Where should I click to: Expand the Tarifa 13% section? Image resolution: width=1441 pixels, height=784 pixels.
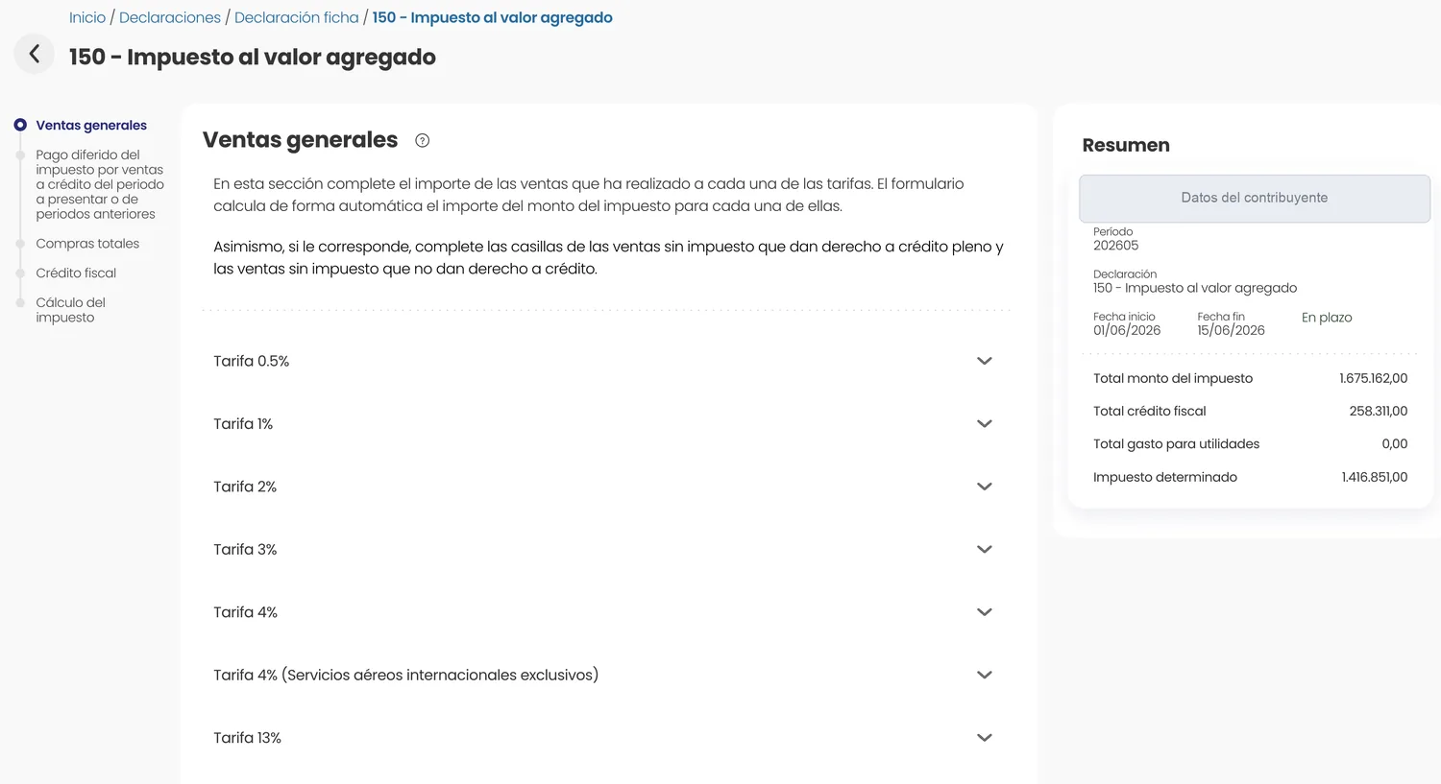click(x=603, y=738)
